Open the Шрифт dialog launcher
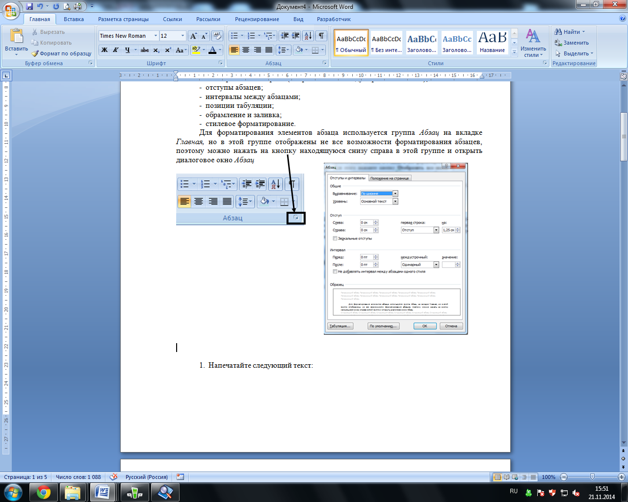 [220, 63]
